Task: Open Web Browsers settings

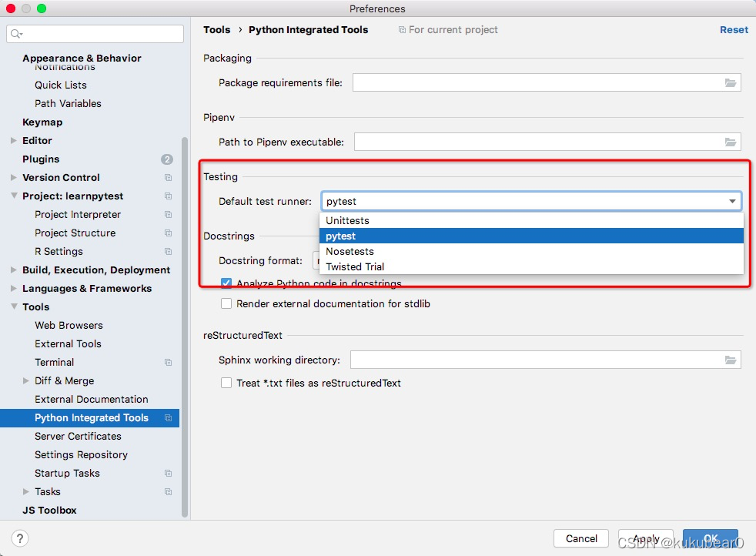Action: click(69, 326)
